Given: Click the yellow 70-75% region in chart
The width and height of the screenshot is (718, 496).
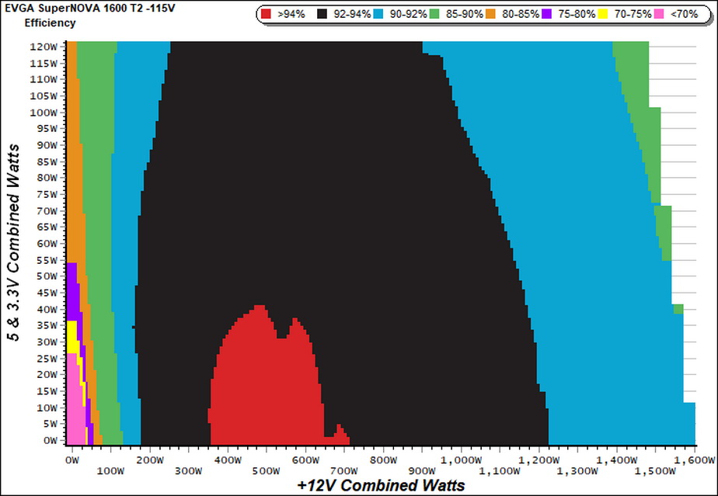Looking at the screenshot, I should pyautogui.click(x=71, y=337).
